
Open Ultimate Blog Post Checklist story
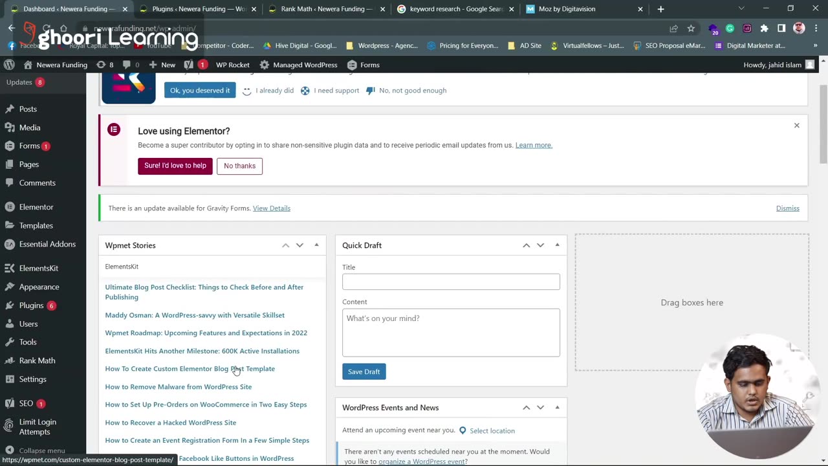[x=204, y=292]
